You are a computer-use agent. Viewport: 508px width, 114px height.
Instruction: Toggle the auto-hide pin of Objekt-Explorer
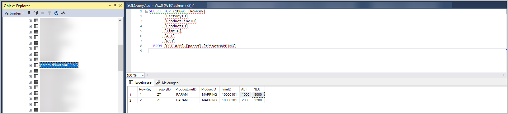coord(115,6)
